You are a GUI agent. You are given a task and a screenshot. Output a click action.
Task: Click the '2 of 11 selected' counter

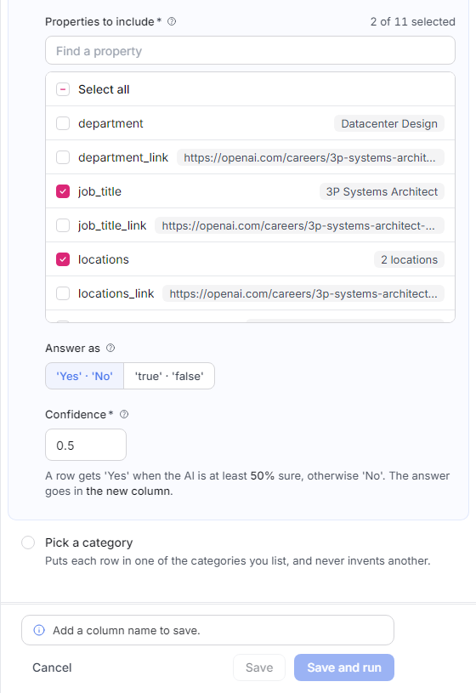click(413, 21)
